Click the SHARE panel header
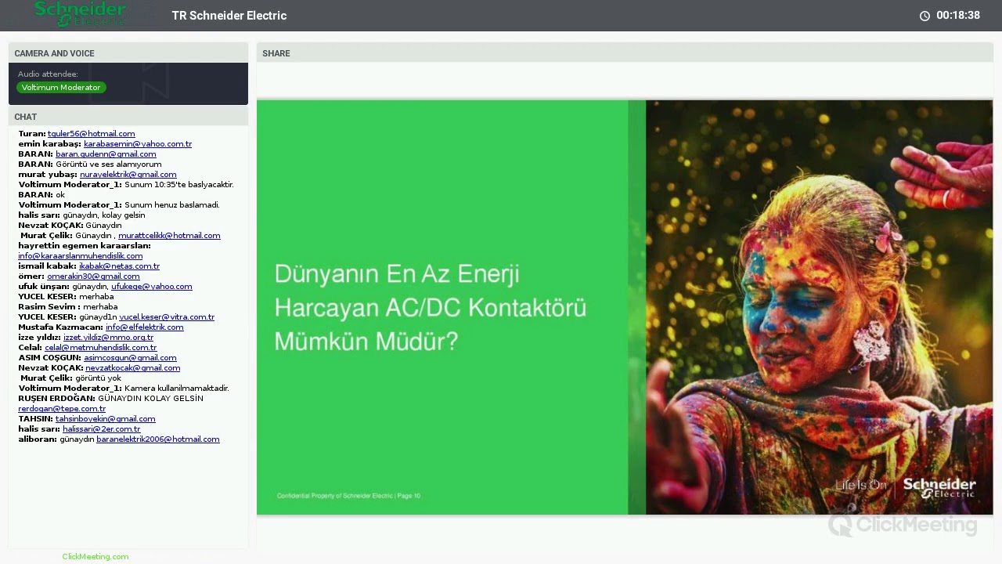 point(625,53)
